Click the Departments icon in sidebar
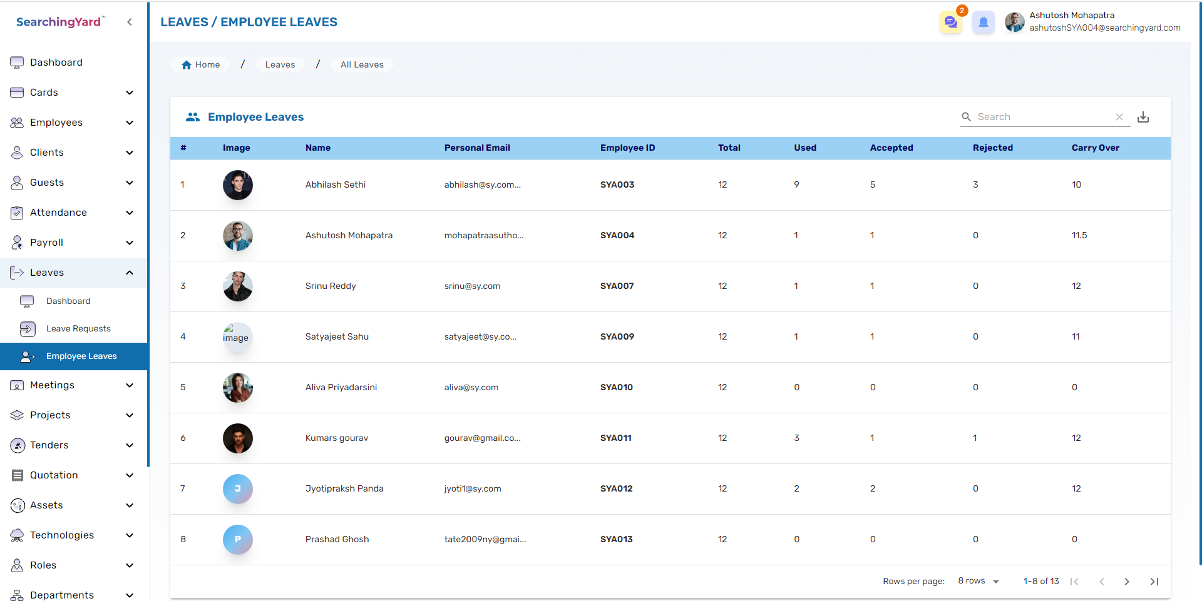Screen dimensions: 1202x601 pos(17,595)
